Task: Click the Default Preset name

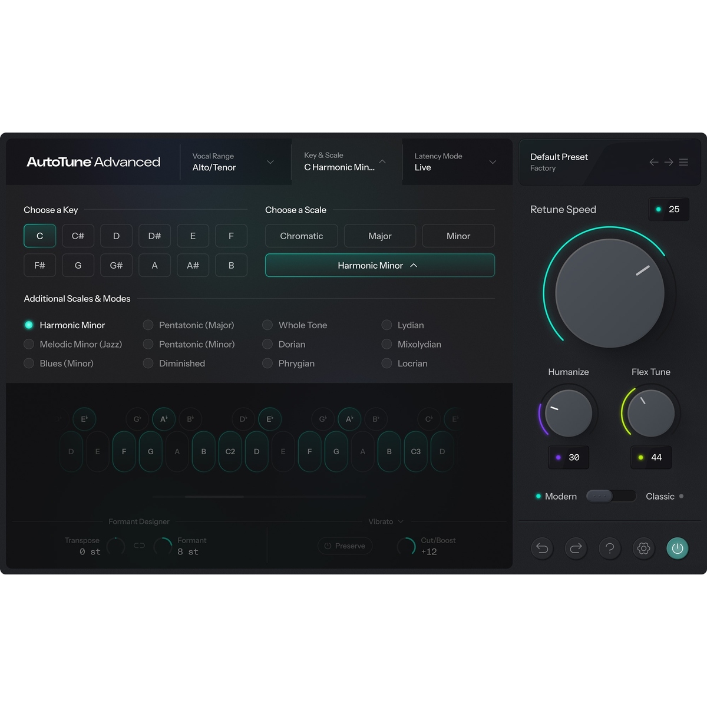Action: click(x=559, y=157)
